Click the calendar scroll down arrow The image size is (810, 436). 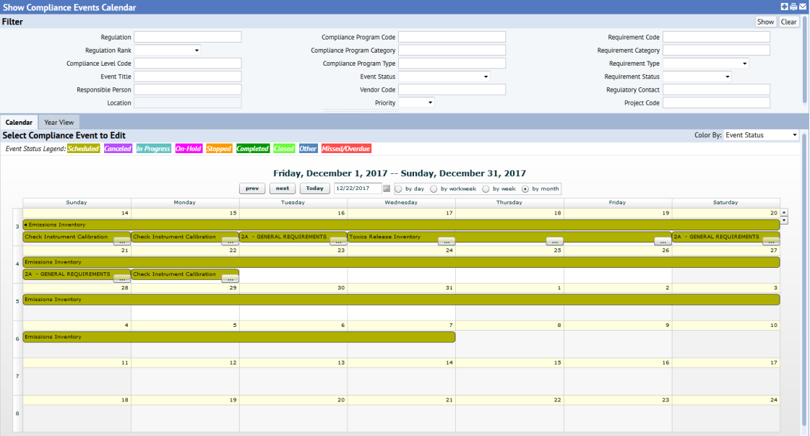coord(784,220)
